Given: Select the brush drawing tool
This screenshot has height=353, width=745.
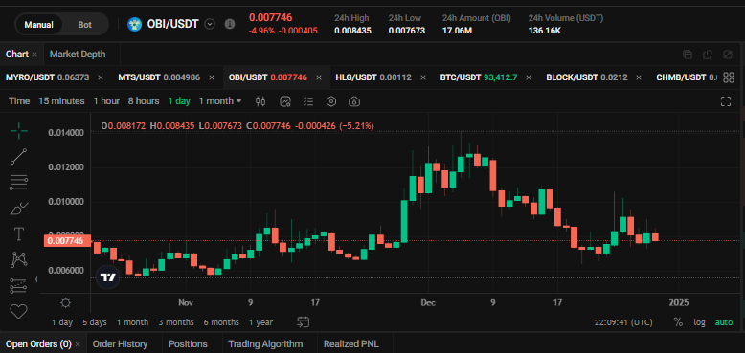Looking at the screenshot, I should (19, 209).
